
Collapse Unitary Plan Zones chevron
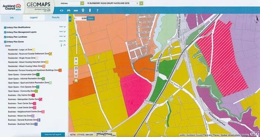(65, 41)
